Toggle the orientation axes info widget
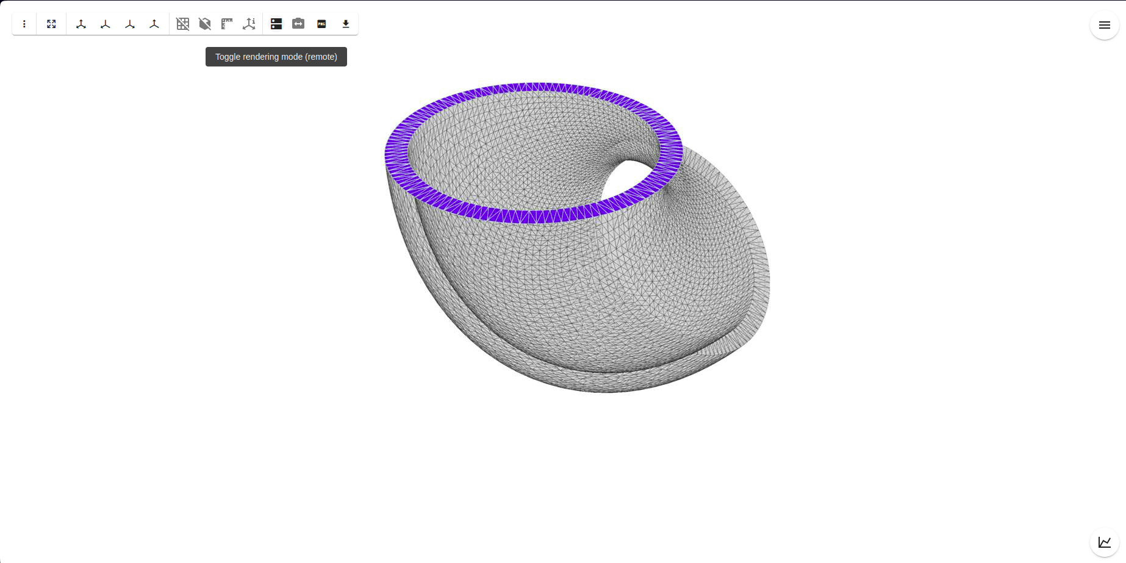The height and width of the screenshot is (563, 1126). pos(249,24)
